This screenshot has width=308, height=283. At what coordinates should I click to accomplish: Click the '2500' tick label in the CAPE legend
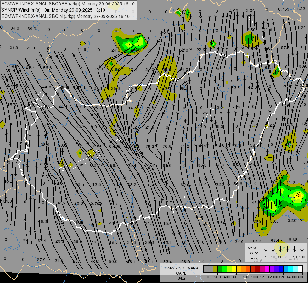pyautogui.click(x=283, y=277)
